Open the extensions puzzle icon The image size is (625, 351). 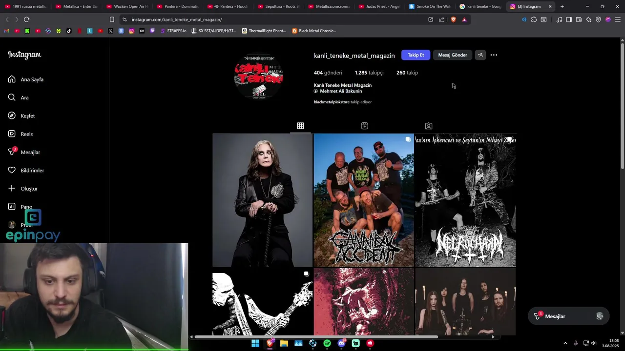534,19
